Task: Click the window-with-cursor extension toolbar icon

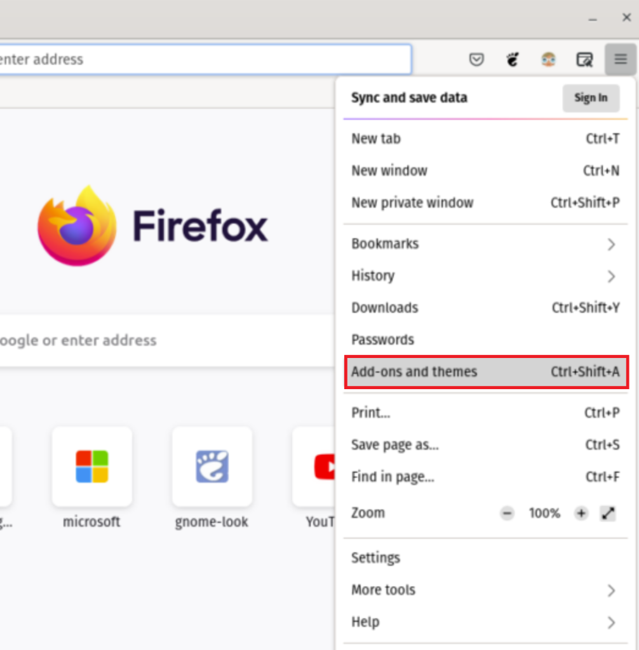Action: [x=584, y=59]
